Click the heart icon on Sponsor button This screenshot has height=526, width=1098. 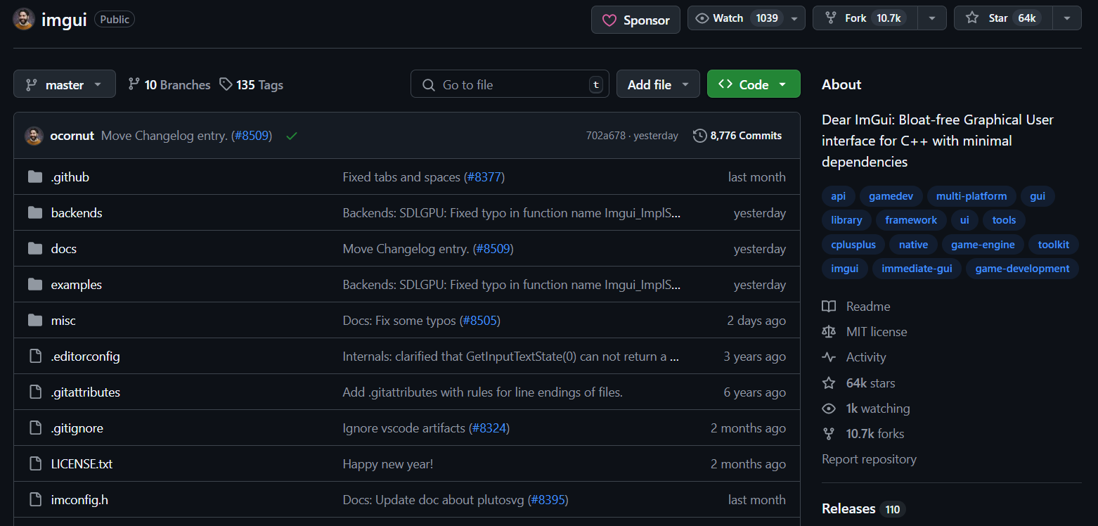tap(609, 20)
